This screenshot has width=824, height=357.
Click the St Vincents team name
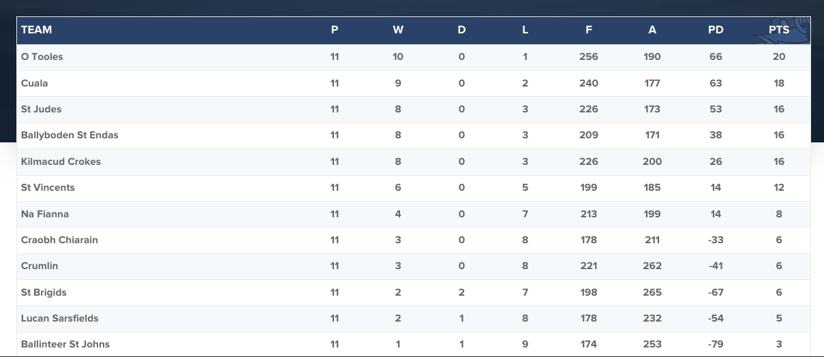[48, 187]
